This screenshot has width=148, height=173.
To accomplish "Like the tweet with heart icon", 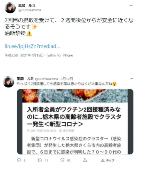I will [62, 160].
